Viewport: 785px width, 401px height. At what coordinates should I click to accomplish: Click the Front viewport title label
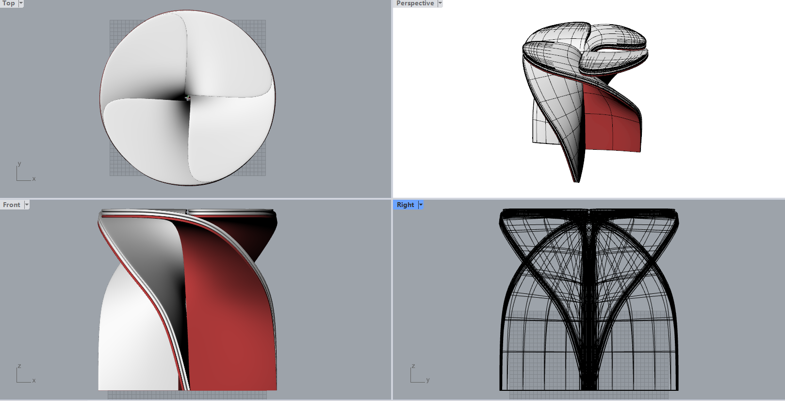[x=12, y=205]
